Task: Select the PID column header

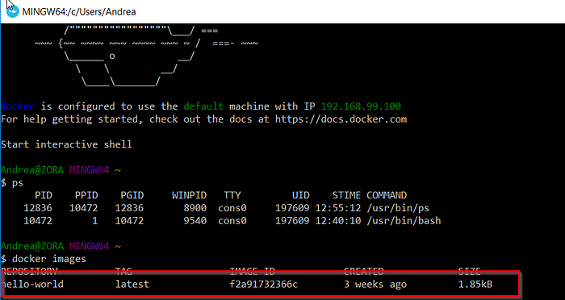Action: click(x=44, y=195)
